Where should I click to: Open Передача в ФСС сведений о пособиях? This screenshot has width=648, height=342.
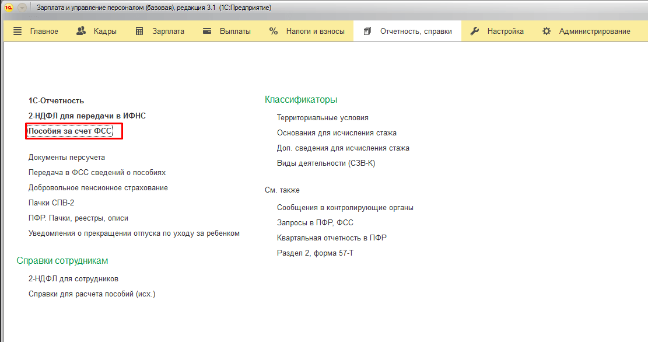97,172
